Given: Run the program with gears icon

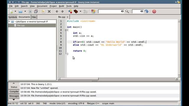Looking at the screenshot, I should click(x=85, y=11).
